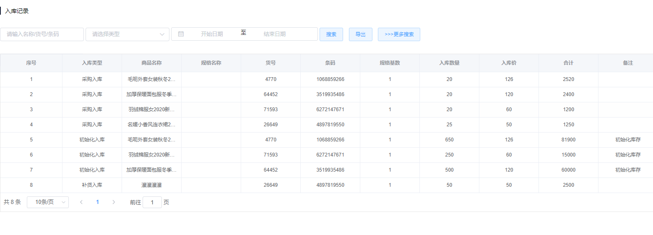Image resolution: width=653 pixels, height=235 pixels.
Task: Click total value 1250
Action: pos(569,125)
